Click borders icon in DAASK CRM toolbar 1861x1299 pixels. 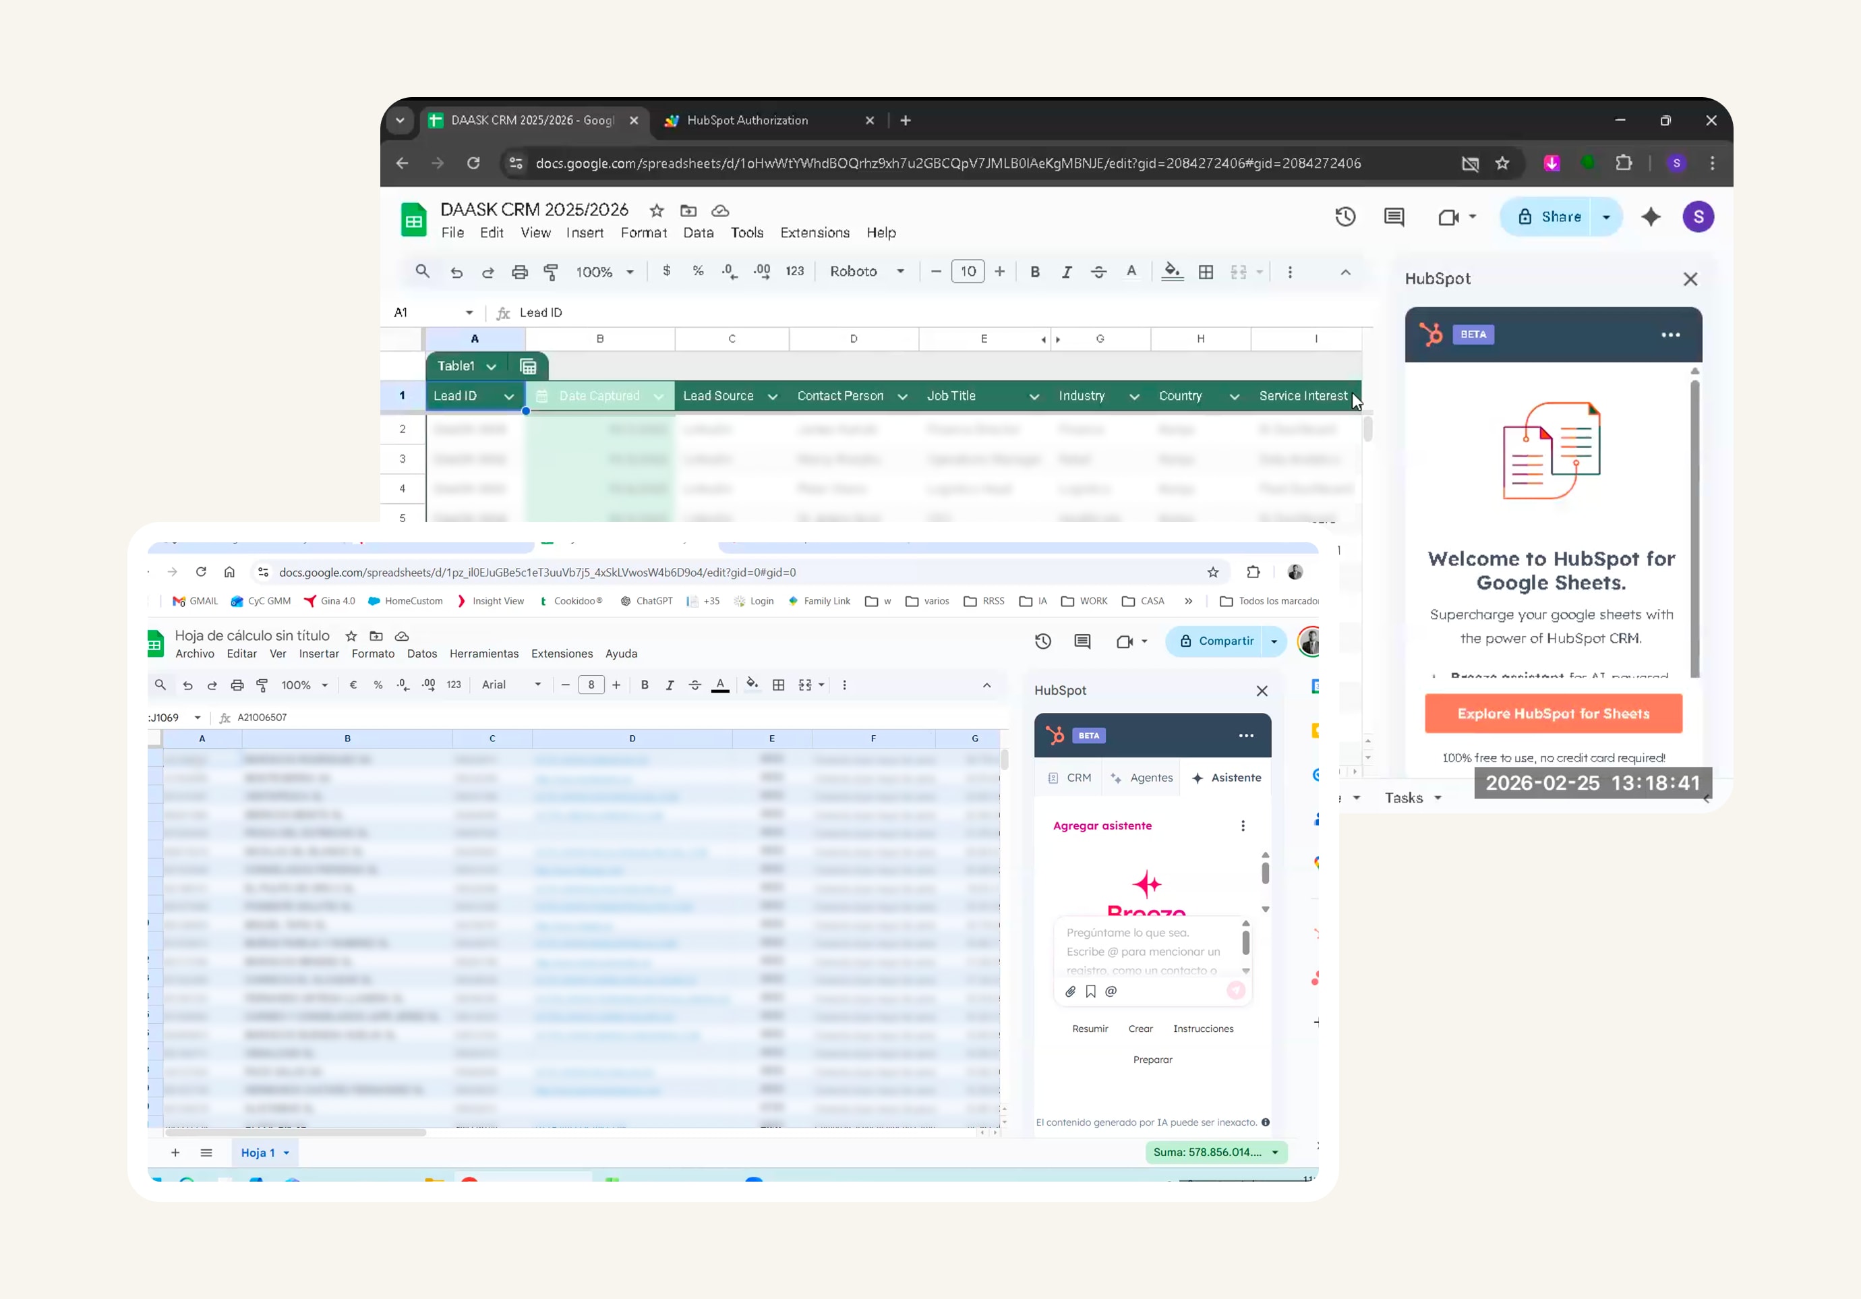(1206, 272)
